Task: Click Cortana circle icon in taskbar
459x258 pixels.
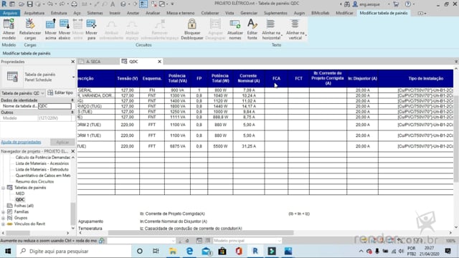Action: pos(140,251)
